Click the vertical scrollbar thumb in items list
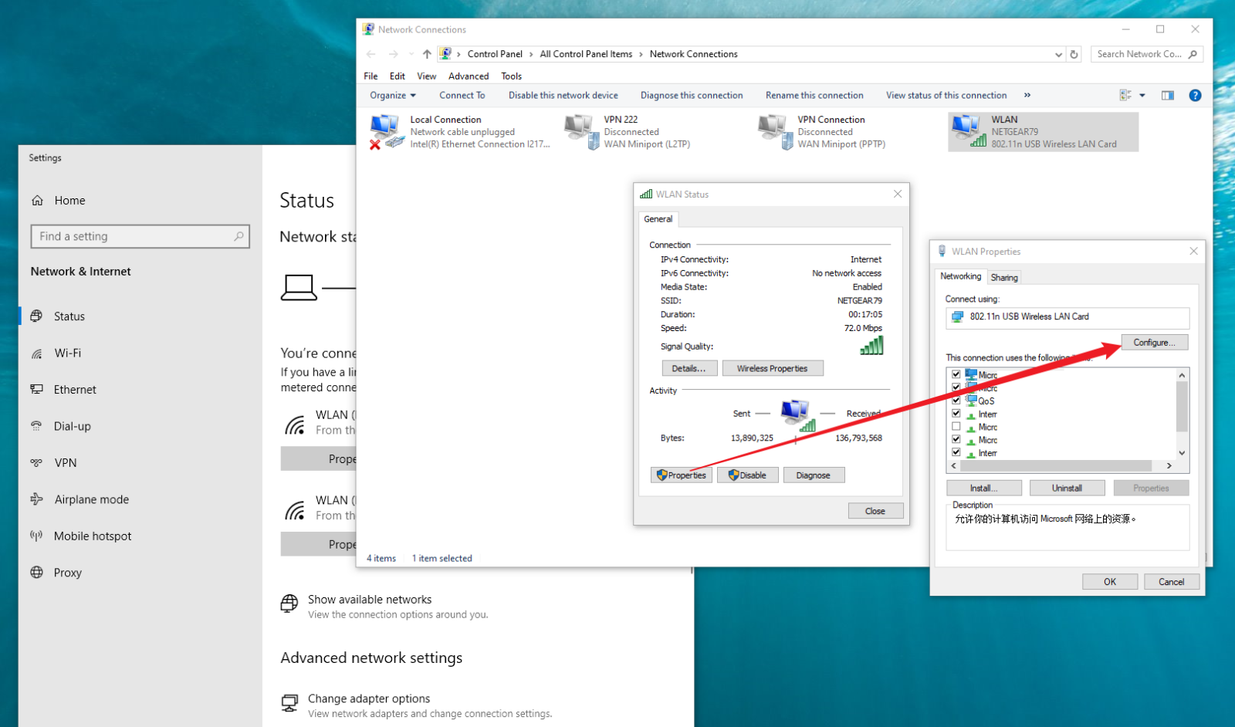 (1182, 406)
